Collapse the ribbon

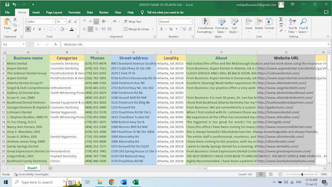click(x=328, y=37)
